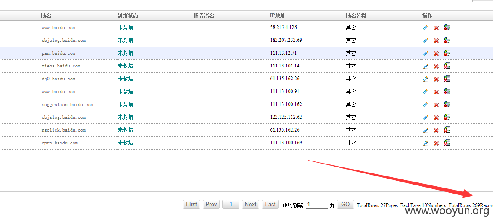493x223 pixels.
Task: Click 其它 category for tieba.baidu.com
Action: tap(351, 66)
